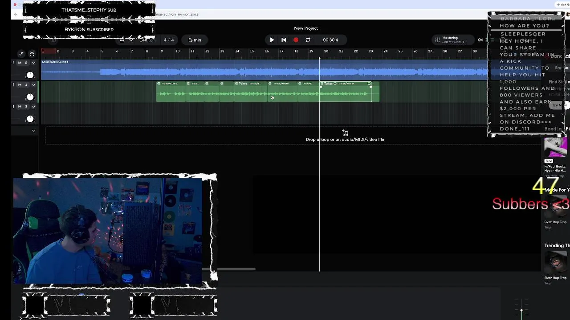570x320 pixels.
Task: Mute the green Voice/Audio track
Action: pyautogui.click(x=20, y=84)
